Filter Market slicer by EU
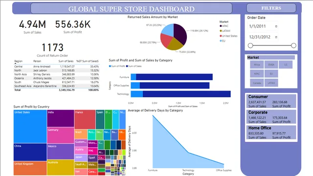 271,74
